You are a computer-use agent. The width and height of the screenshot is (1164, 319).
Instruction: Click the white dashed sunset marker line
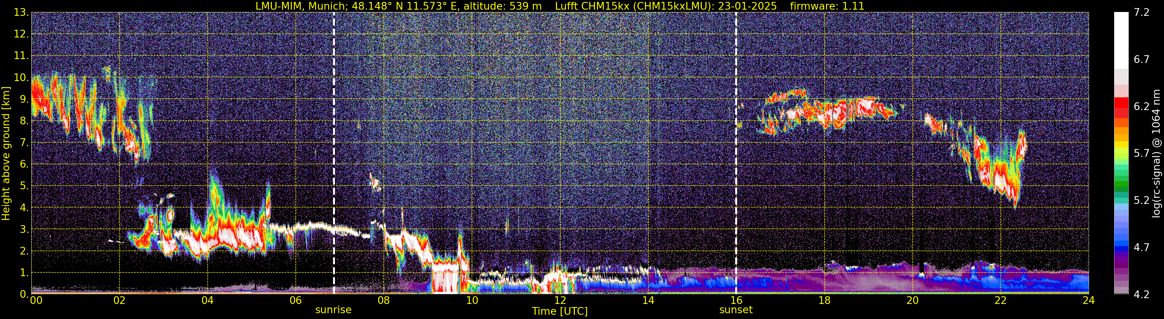point(736,153)
